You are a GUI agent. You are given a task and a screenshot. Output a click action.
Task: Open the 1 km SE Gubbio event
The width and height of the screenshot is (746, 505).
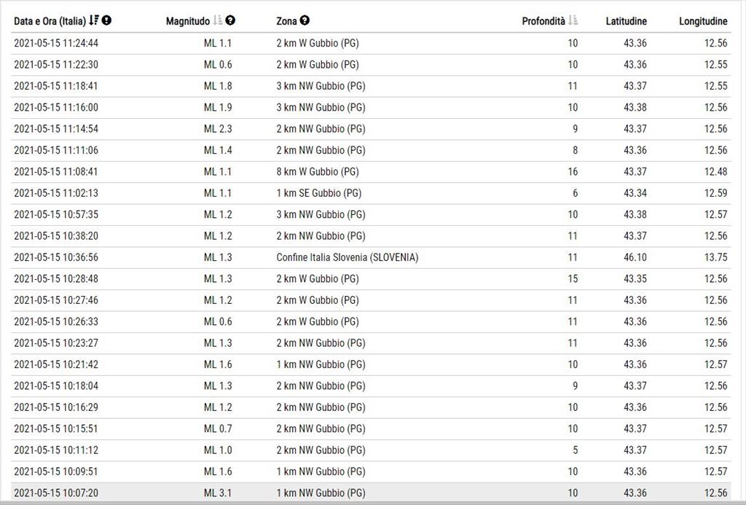(371, 193)
